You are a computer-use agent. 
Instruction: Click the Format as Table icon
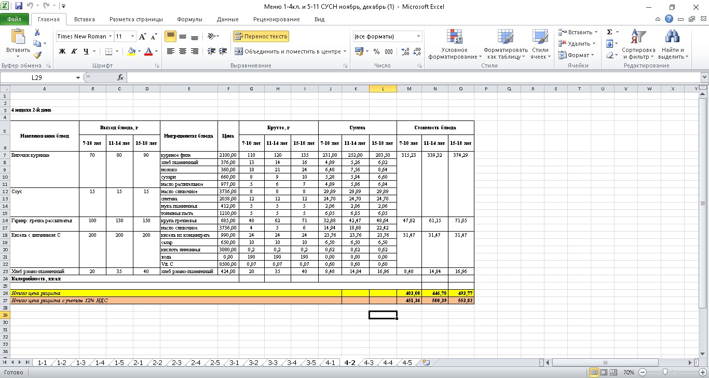[505, 37]
